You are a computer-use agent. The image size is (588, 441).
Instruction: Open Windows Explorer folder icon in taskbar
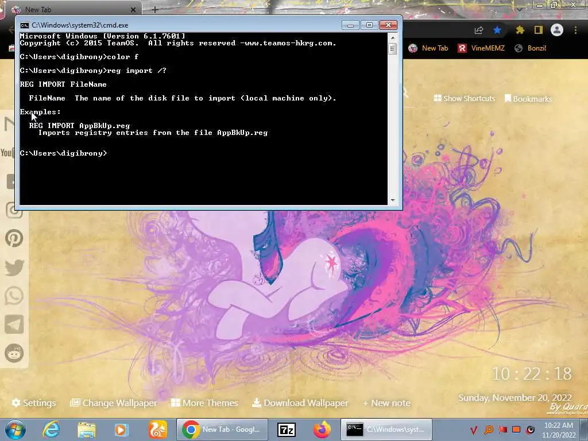pyautogui.click(x=87, y=430)
